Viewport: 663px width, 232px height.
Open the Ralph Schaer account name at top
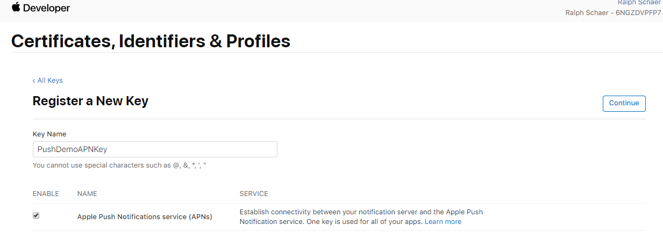(x=639, y=3)
